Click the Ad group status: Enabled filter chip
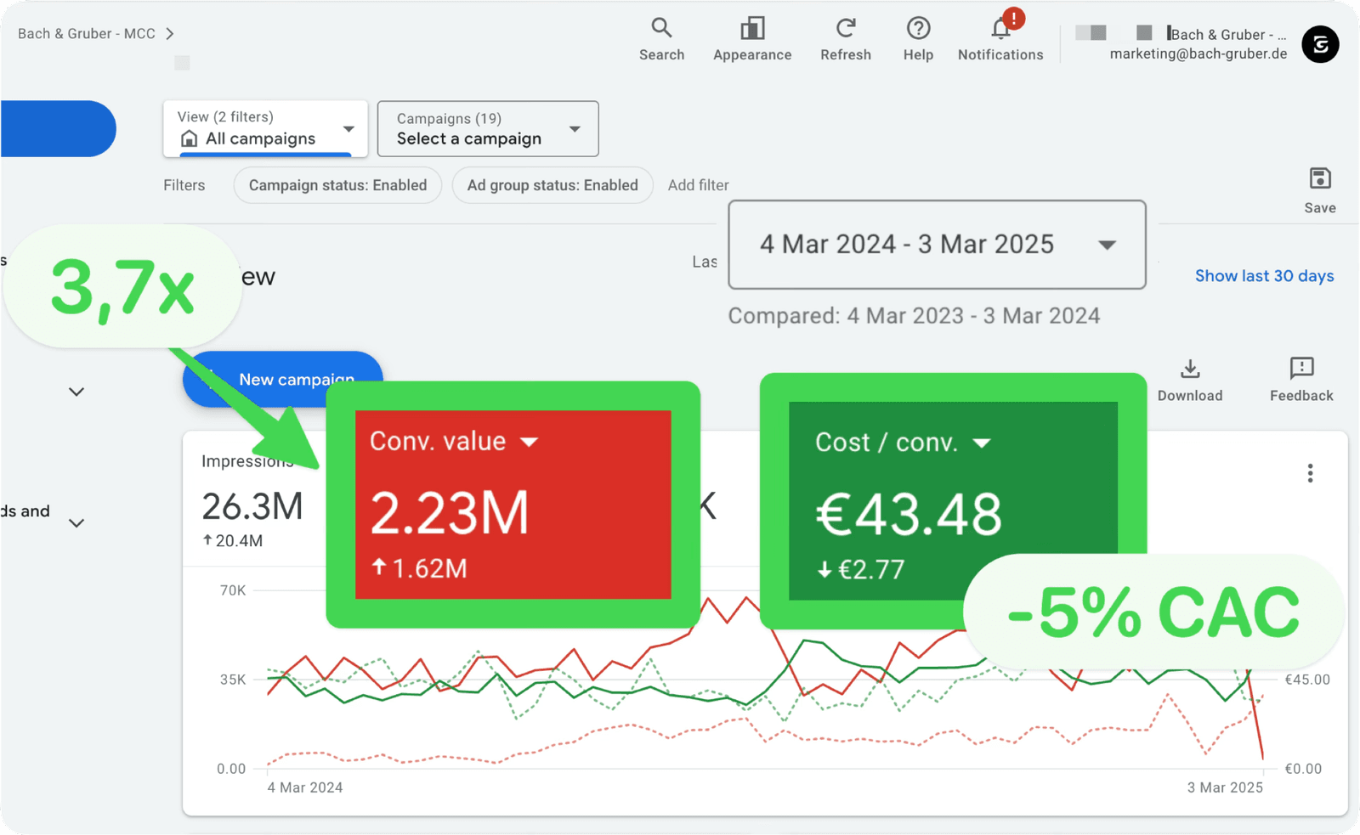This screenshot has height=835, width=1360. pos(552,185)
